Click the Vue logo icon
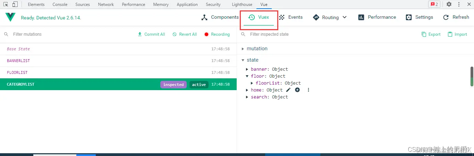 (10, 17)
